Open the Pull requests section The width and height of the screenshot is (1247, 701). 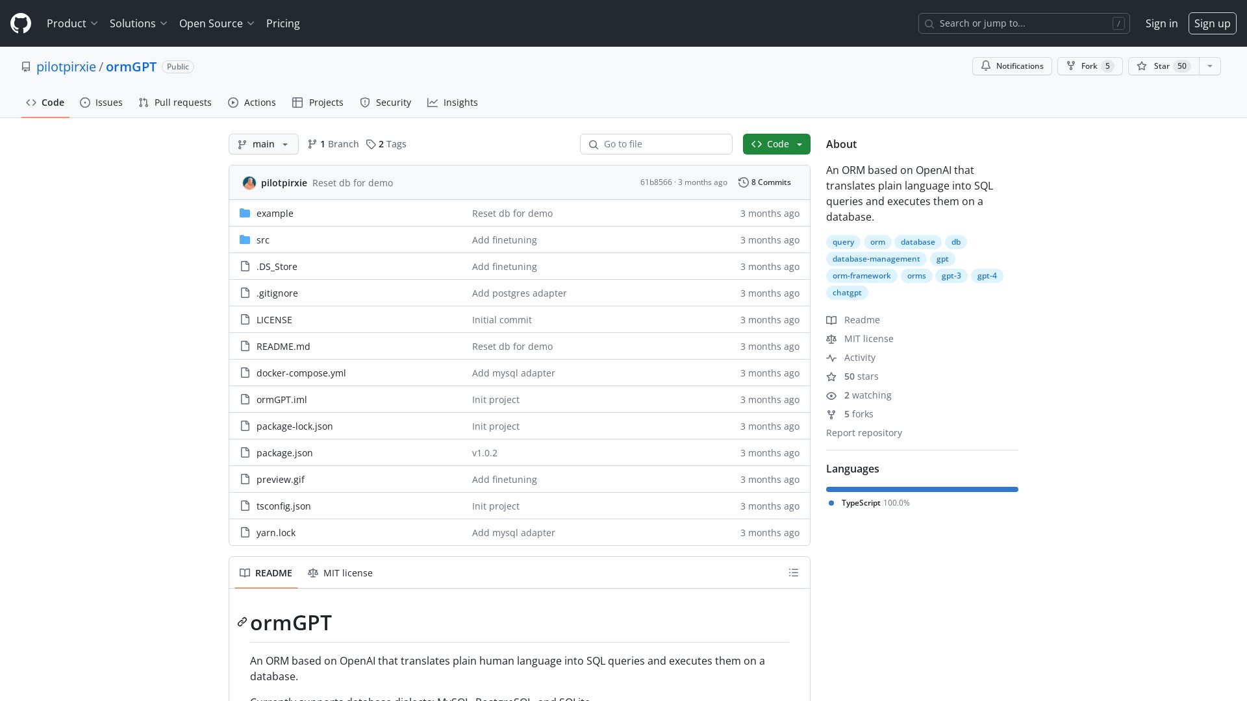pos(175,103)
